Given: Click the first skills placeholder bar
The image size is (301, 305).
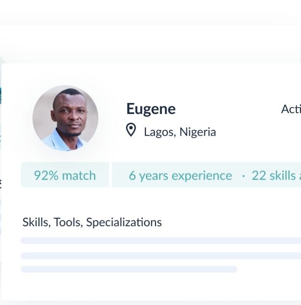Looking at the screenshot, I should pyautogui.click(x=161, y=241).
